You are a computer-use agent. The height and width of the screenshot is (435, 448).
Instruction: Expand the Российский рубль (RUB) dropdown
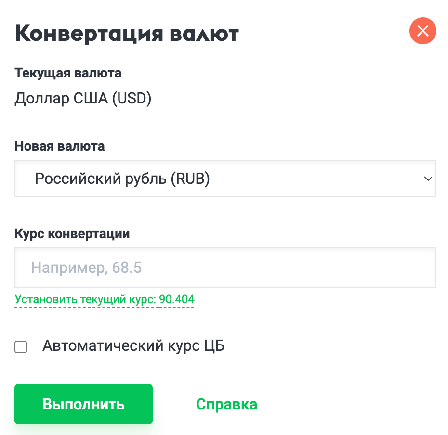click(225, 179)
